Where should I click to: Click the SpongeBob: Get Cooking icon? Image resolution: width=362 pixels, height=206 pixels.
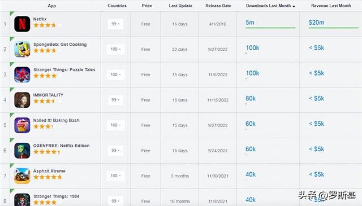pyautogui.click(x=22, y=49)
